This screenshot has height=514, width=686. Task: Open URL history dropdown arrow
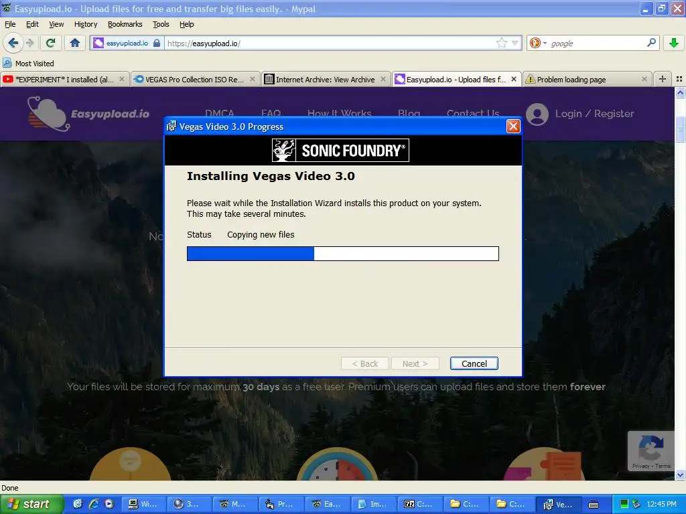(x=515, y=43)
